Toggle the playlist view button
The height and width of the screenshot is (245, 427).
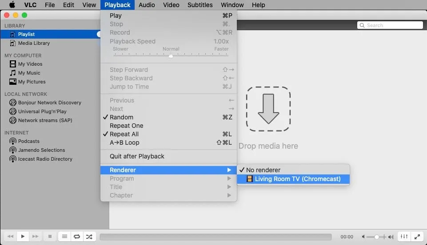[64, 237]
